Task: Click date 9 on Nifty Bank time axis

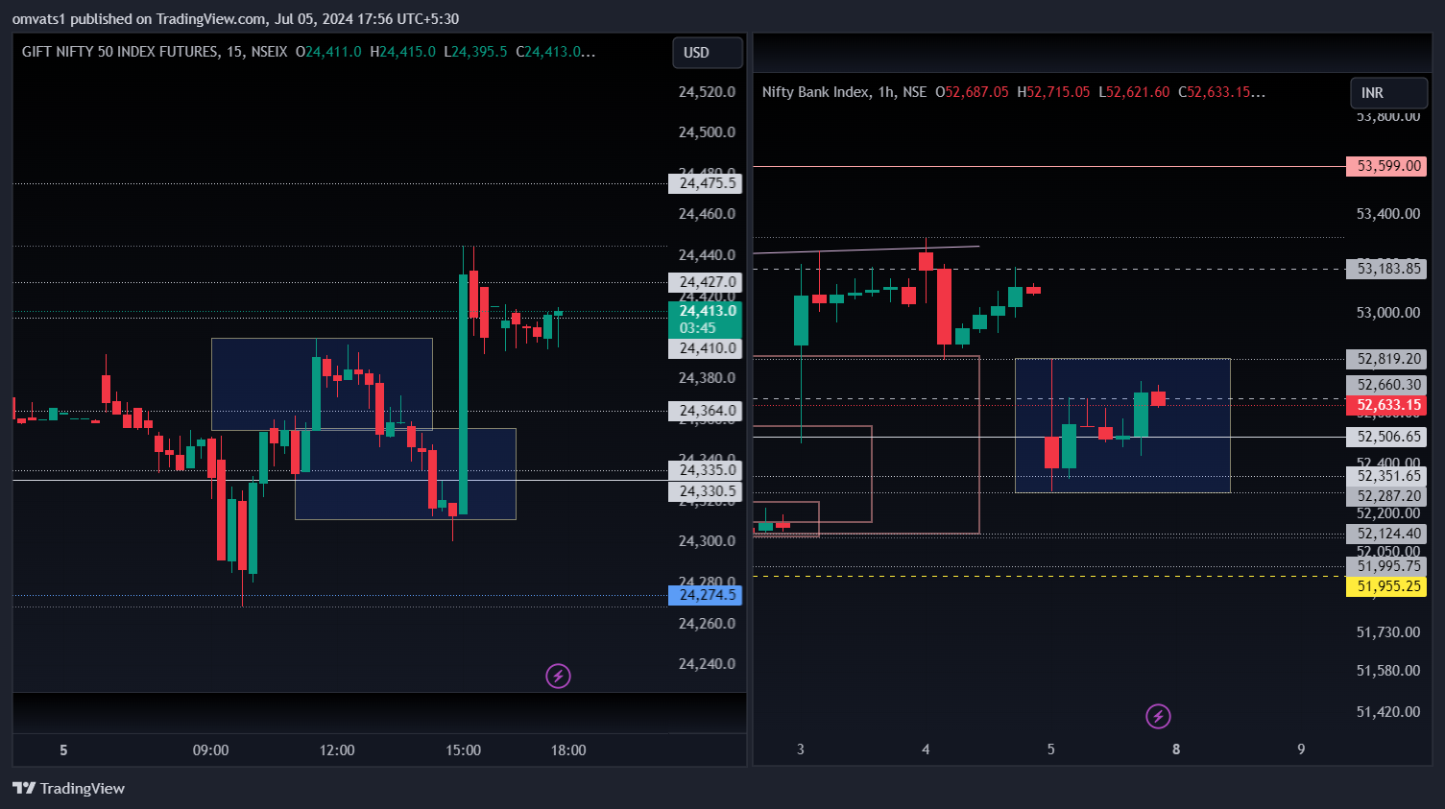Action: (x=1301, y=750)
